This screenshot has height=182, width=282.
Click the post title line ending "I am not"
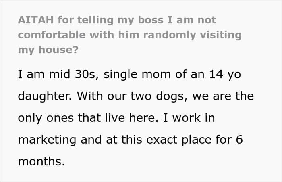point(117,20)
